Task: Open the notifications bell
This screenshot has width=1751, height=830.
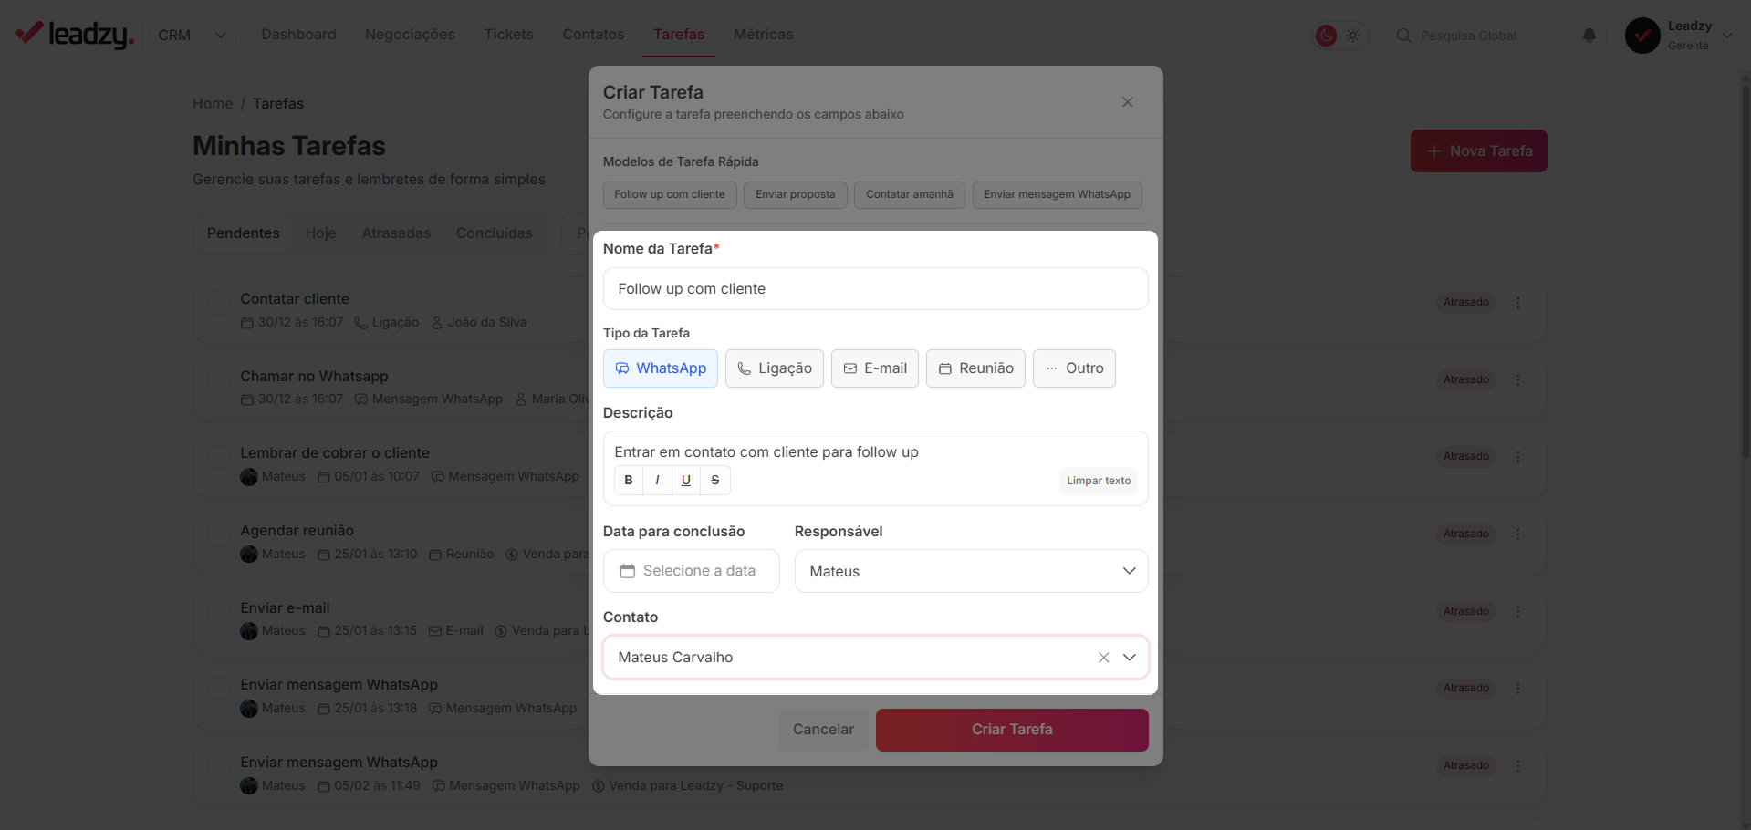Action: [1589, 36]
